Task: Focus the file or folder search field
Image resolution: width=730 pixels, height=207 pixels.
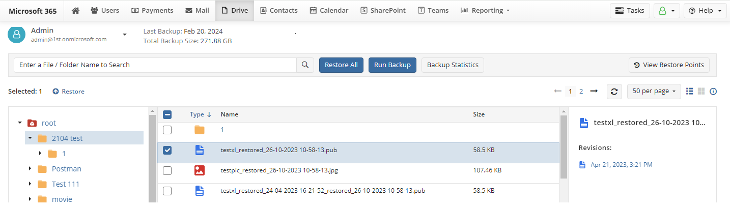Action: coord(155,65)
